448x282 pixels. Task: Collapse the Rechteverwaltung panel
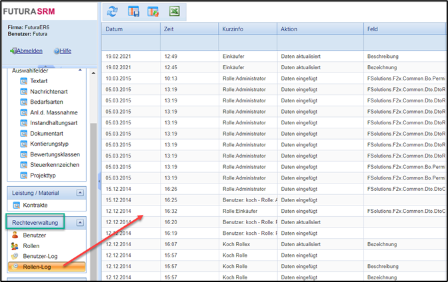(80, 222)
